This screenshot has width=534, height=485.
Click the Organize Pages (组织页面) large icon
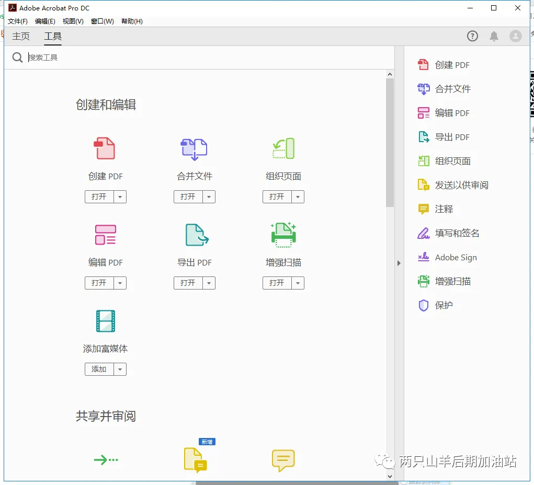tap(283, 148)
